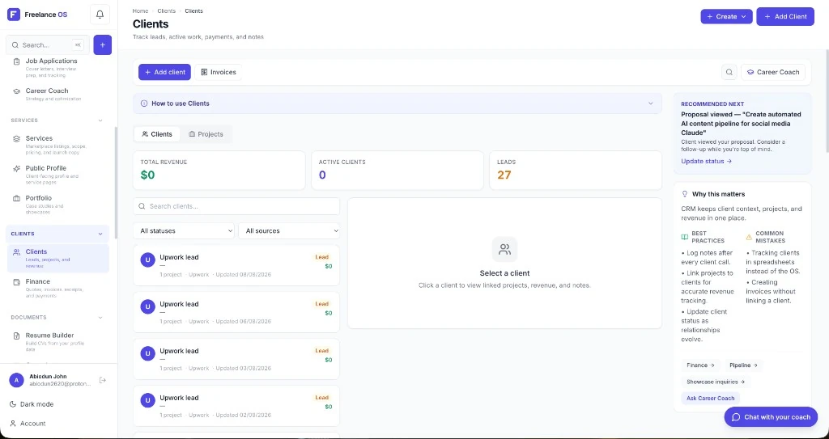The width and height of the screenshot is (829, 439).
Task: Open the Showcase inquiries link
Action: (716, 382)
